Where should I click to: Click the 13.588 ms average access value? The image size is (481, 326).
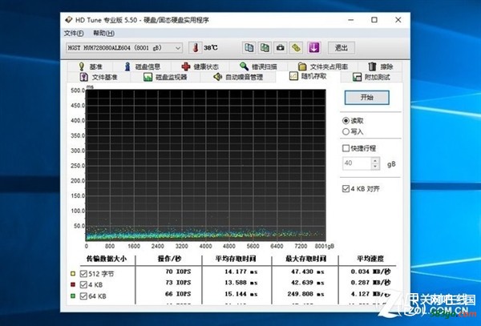pos(241,283)
